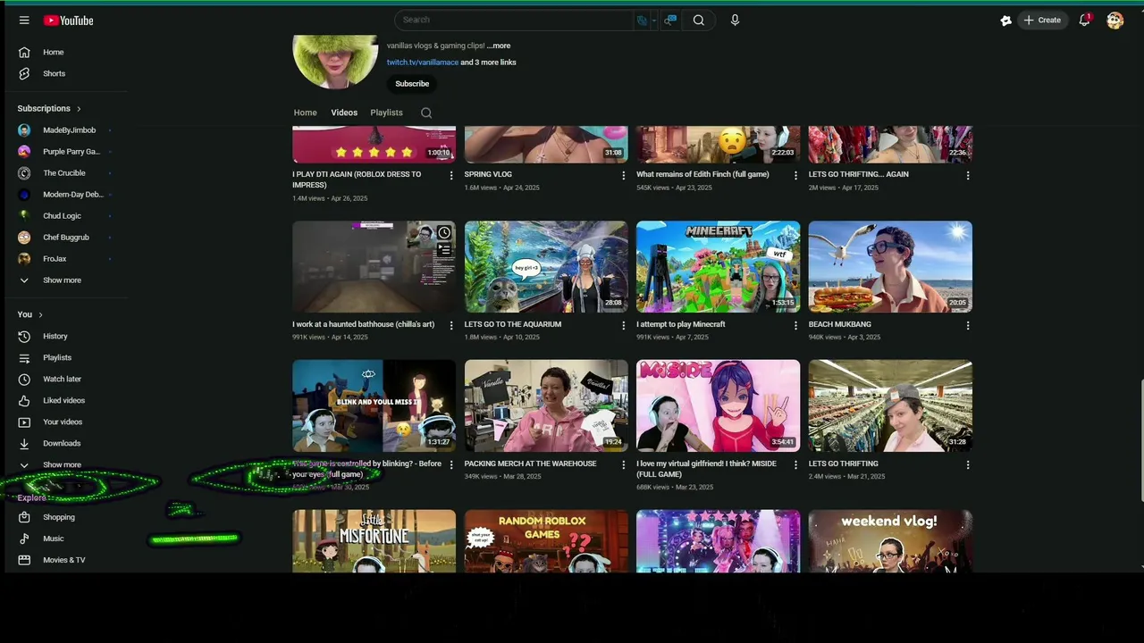Click into the Search input field
The image size is (1144, 643).
(x=514, y=20)
